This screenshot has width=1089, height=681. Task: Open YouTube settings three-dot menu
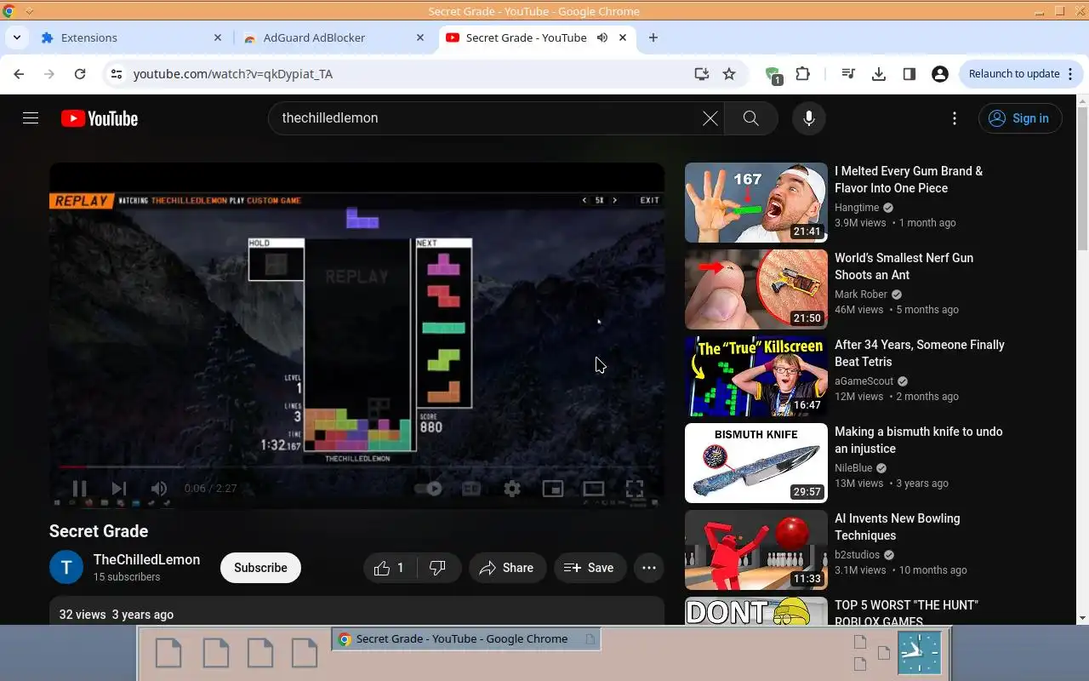pyautogui.click(x=955, y=118)
